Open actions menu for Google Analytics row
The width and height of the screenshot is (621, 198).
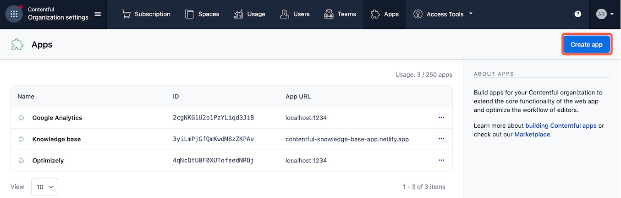(x=441, y=118)
